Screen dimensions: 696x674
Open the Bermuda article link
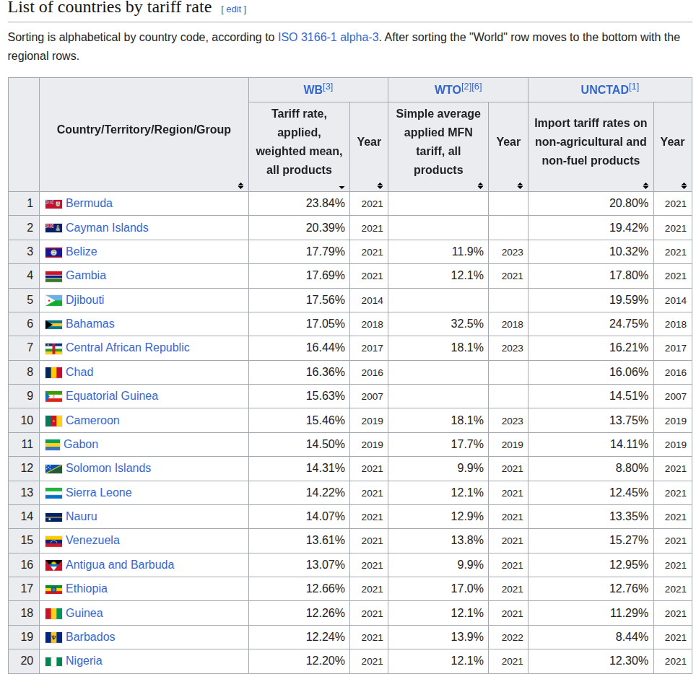[x=89, y=203]
